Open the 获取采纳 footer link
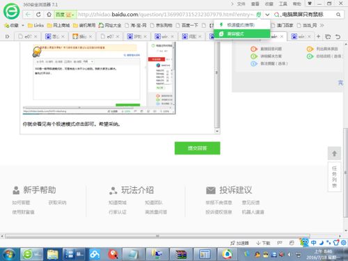Viewport: 348px width, 261px height. point(57,203)
